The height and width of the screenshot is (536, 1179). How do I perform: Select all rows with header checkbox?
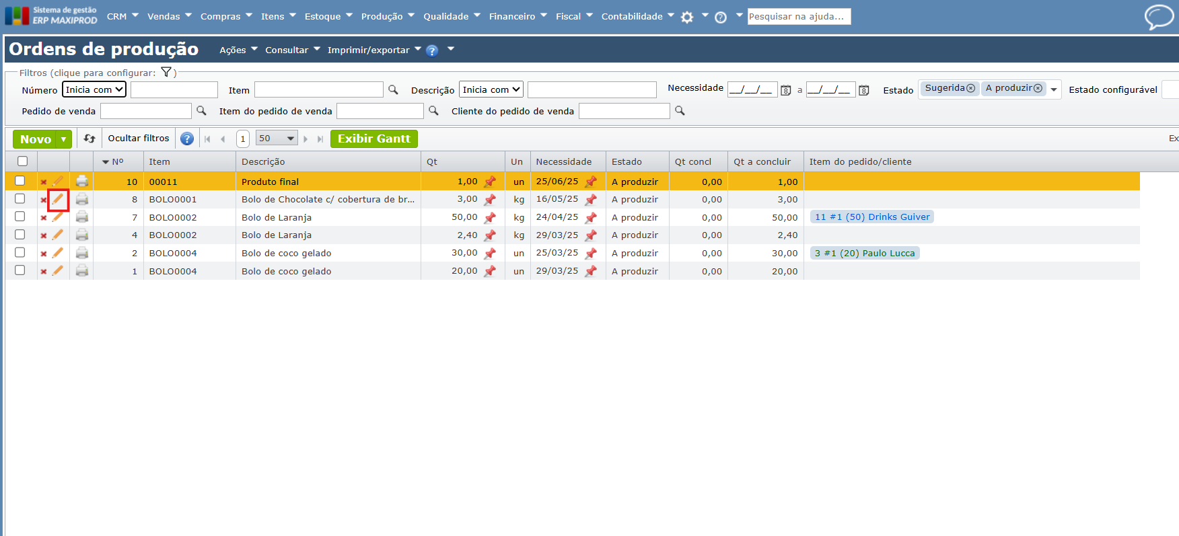[23, 161]
